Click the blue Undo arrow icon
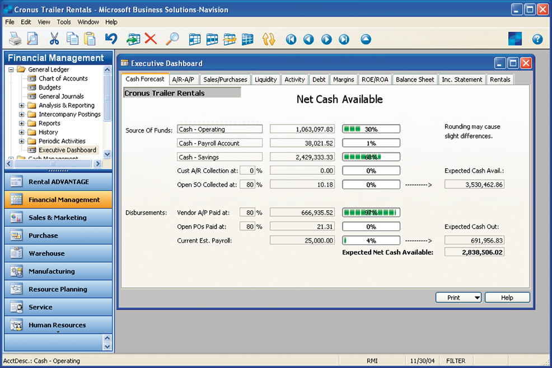This screenshot has width=552, height=368. (111, 39)
